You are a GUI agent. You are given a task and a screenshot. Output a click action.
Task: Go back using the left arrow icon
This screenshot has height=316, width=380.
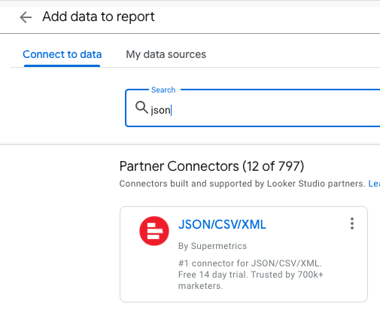(x=26, y=17)
